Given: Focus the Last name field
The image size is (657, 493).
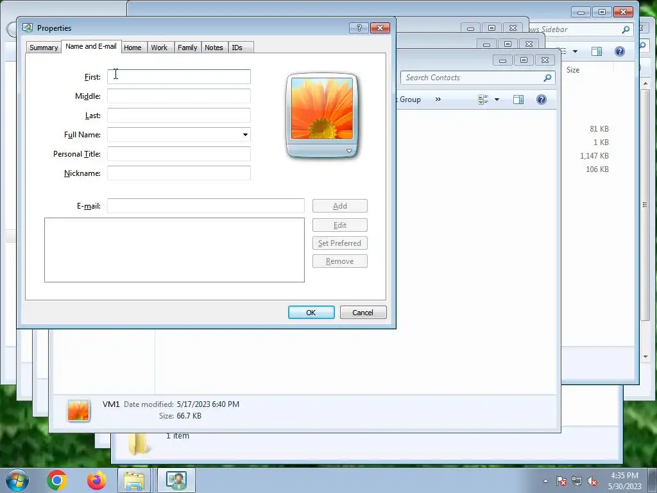Looking at the screenshot, I should pyautogui.click(x=179, y=116).
